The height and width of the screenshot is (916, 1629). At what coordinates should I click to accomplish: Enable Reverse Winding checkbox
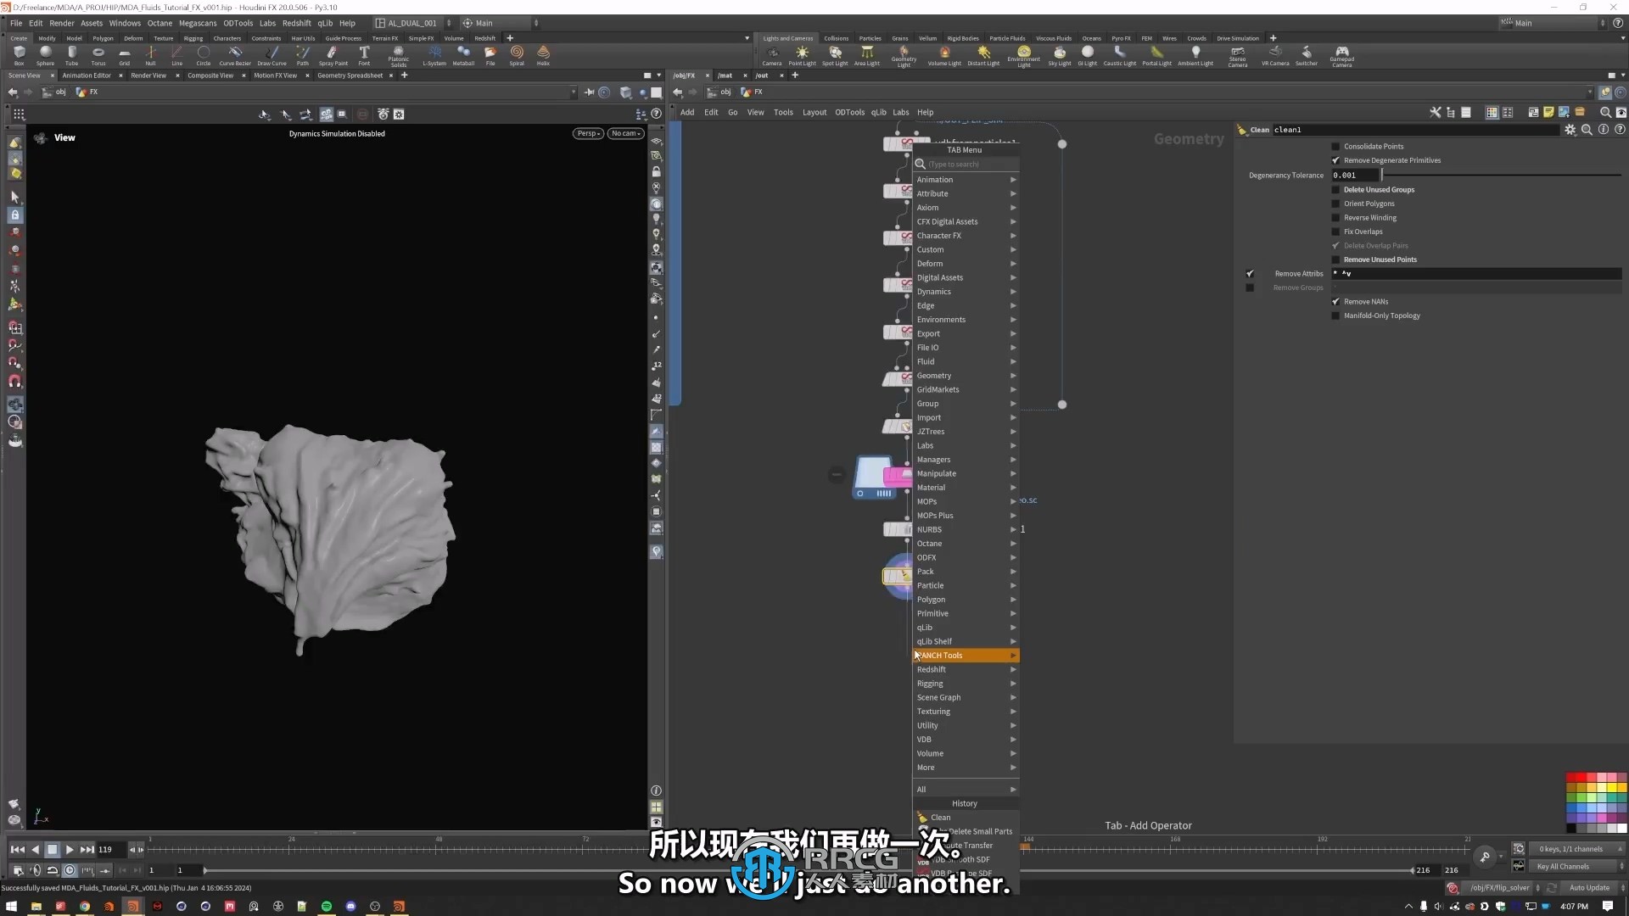pos(1335,218)
